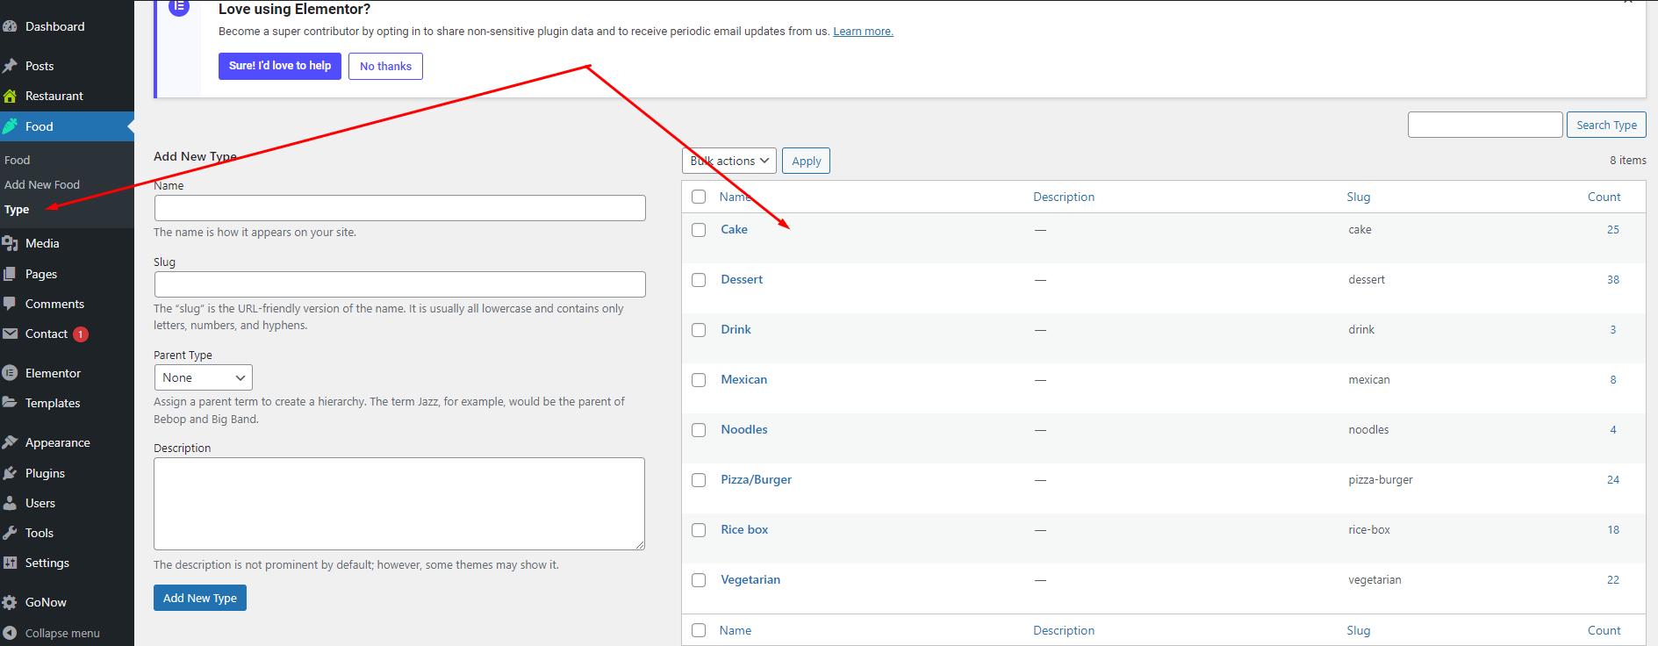1658x646 pixels.
Task: Open the Learn more link
Action: pyautogui.click(x=863, y=31)
